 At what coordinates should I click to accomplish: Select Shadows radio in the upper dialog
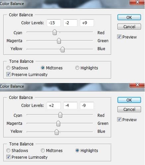click(x=8, y=68)
